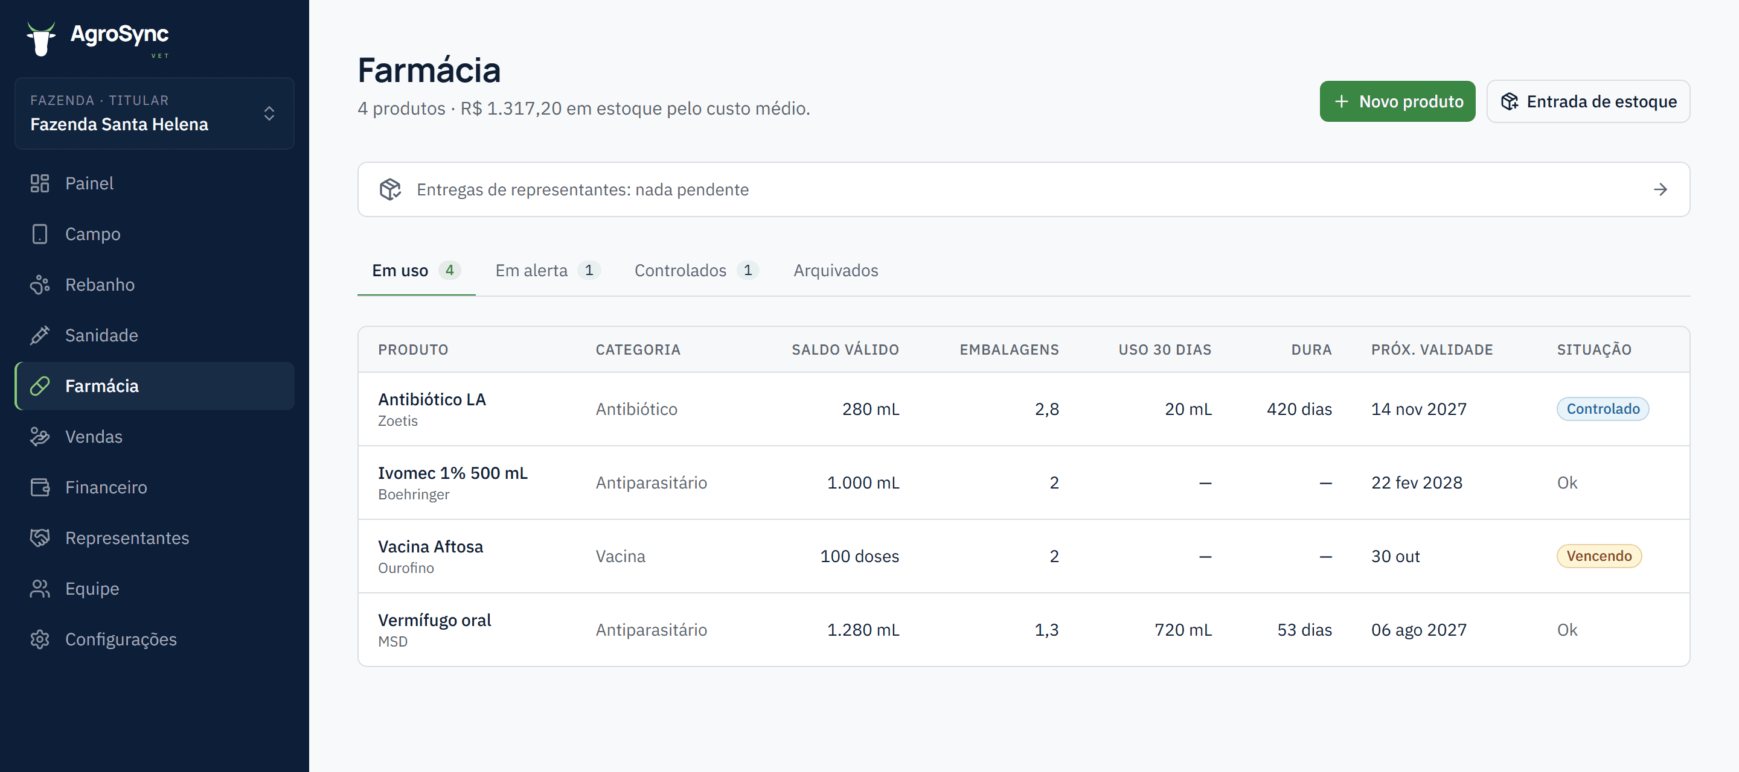Click the Uso 30 Dias column header
1739x772 pixels.
coord(1165,349)
